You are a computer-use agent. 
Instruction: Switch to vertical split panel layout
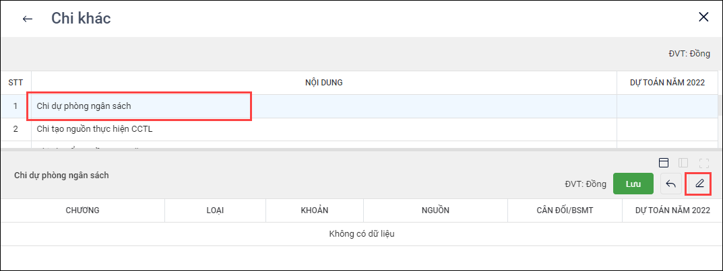coord(683,162)
